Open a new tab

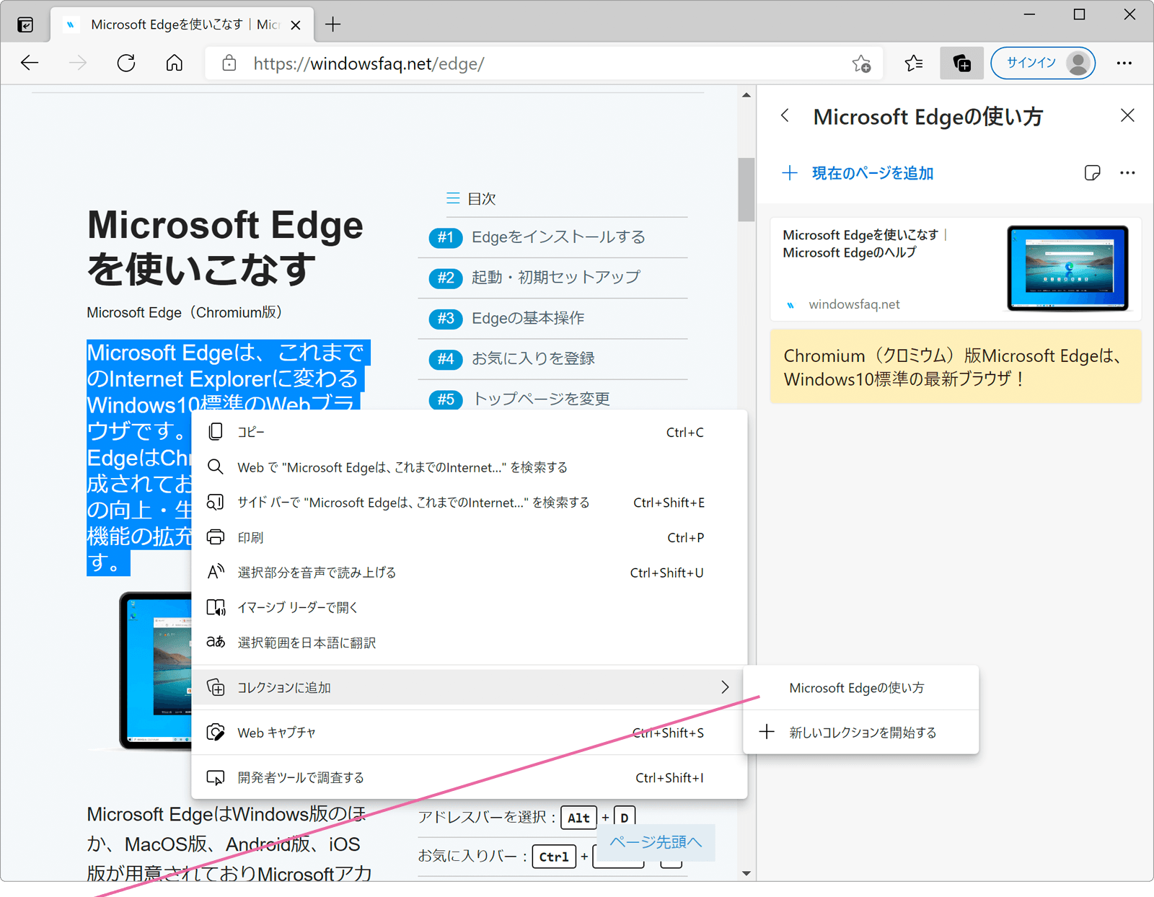point(332,25)
